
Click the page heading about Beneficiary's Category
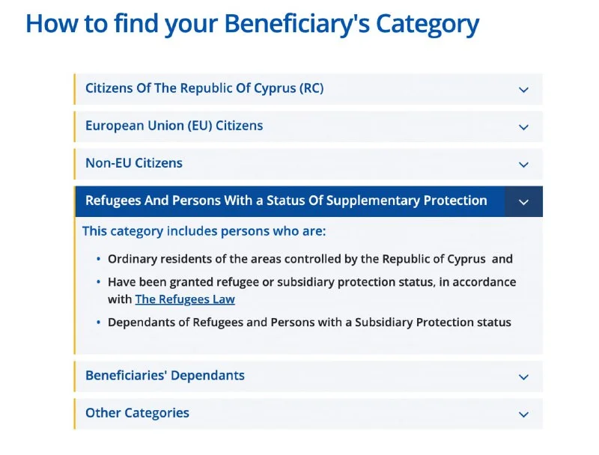[x=252, y=24]
